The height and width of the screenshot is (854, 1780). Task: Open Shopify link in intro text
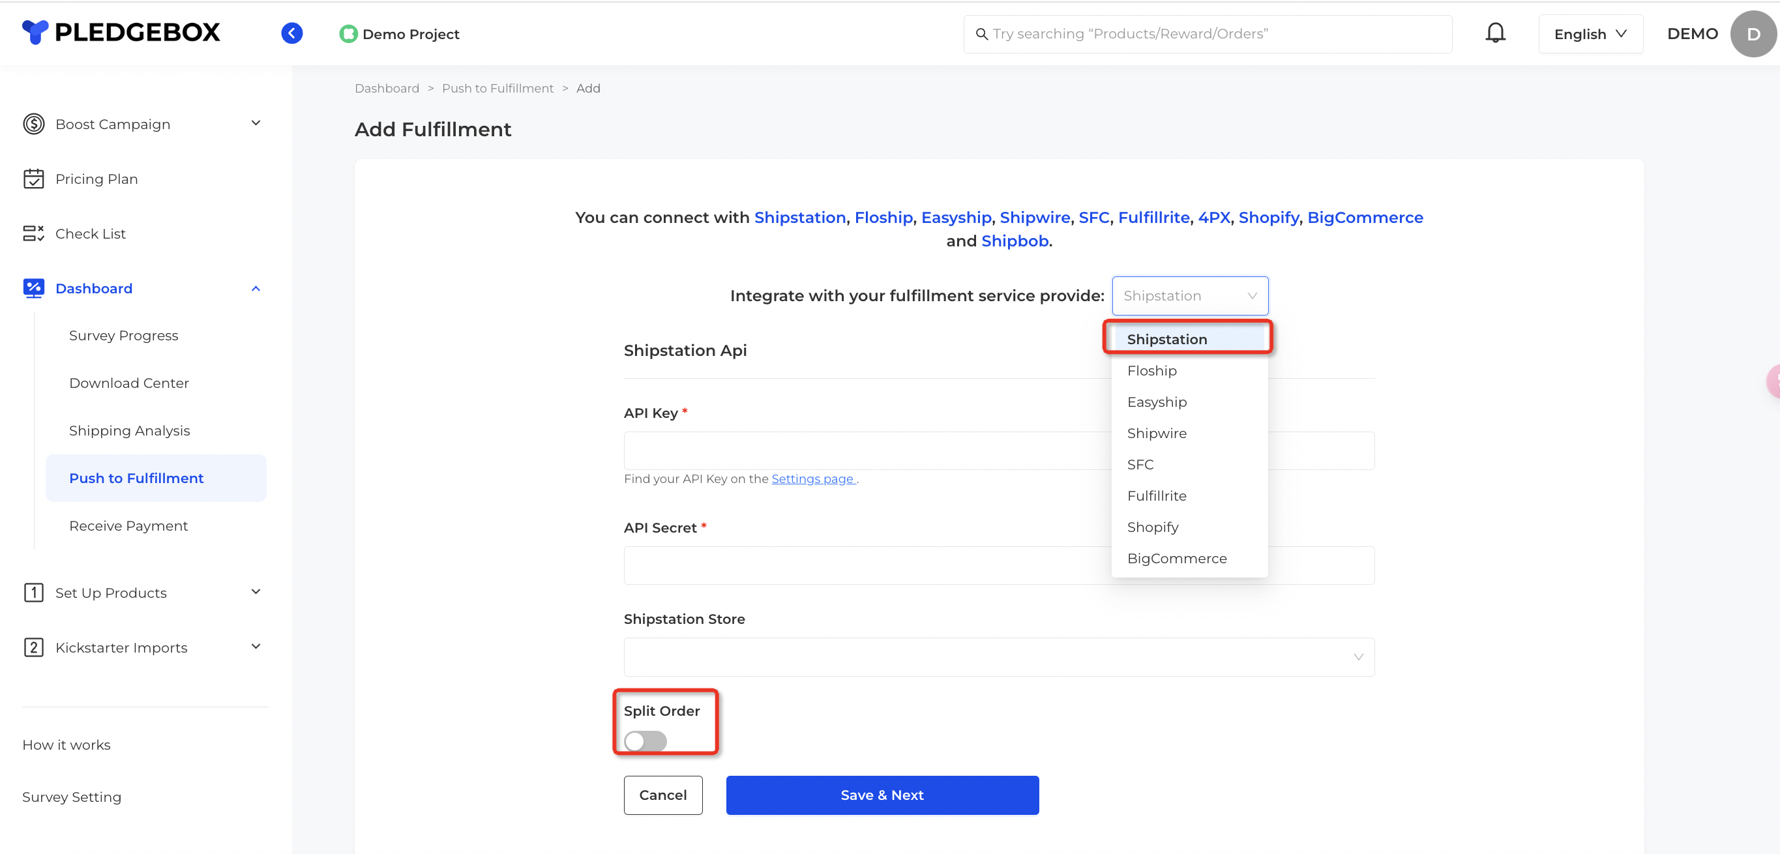click(1268, 218)
